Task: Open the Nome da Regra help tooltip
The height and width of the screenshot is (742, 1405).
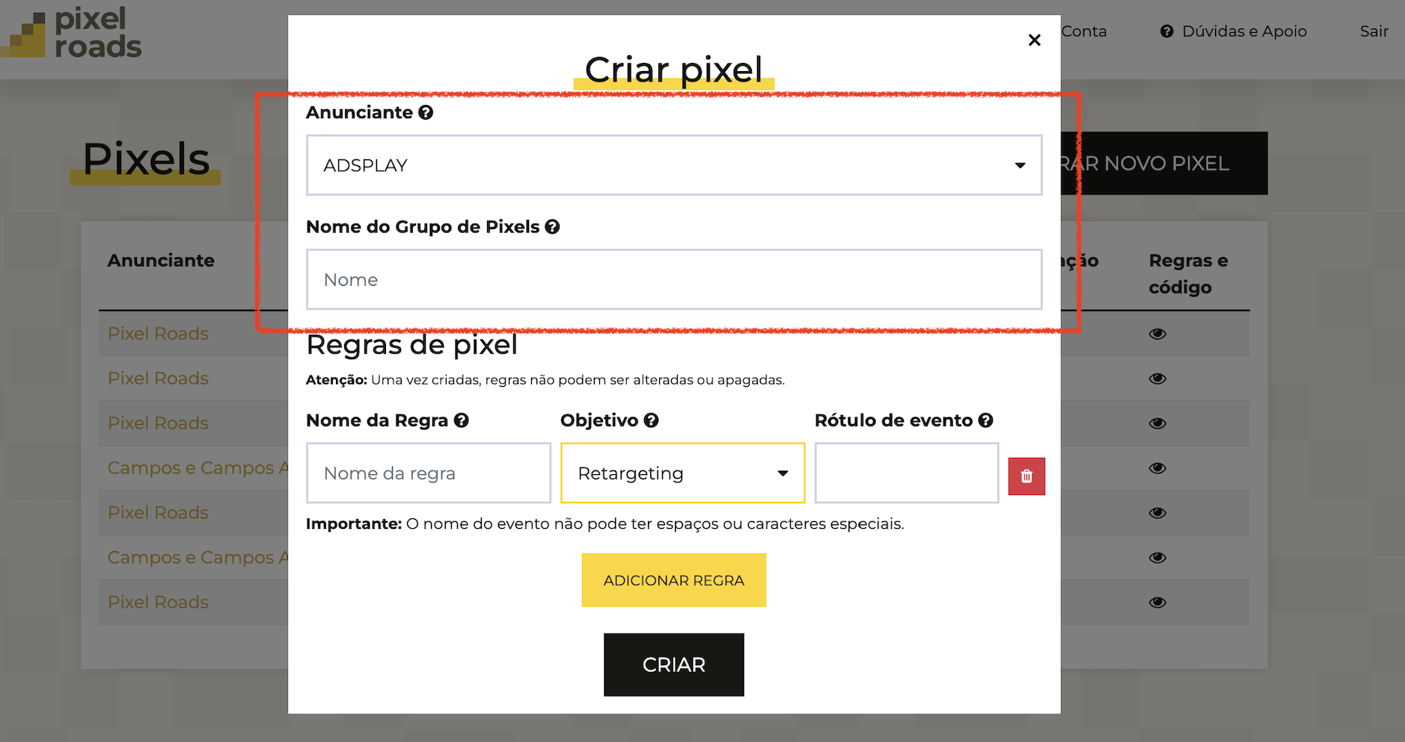Action: tap(462, 420)
